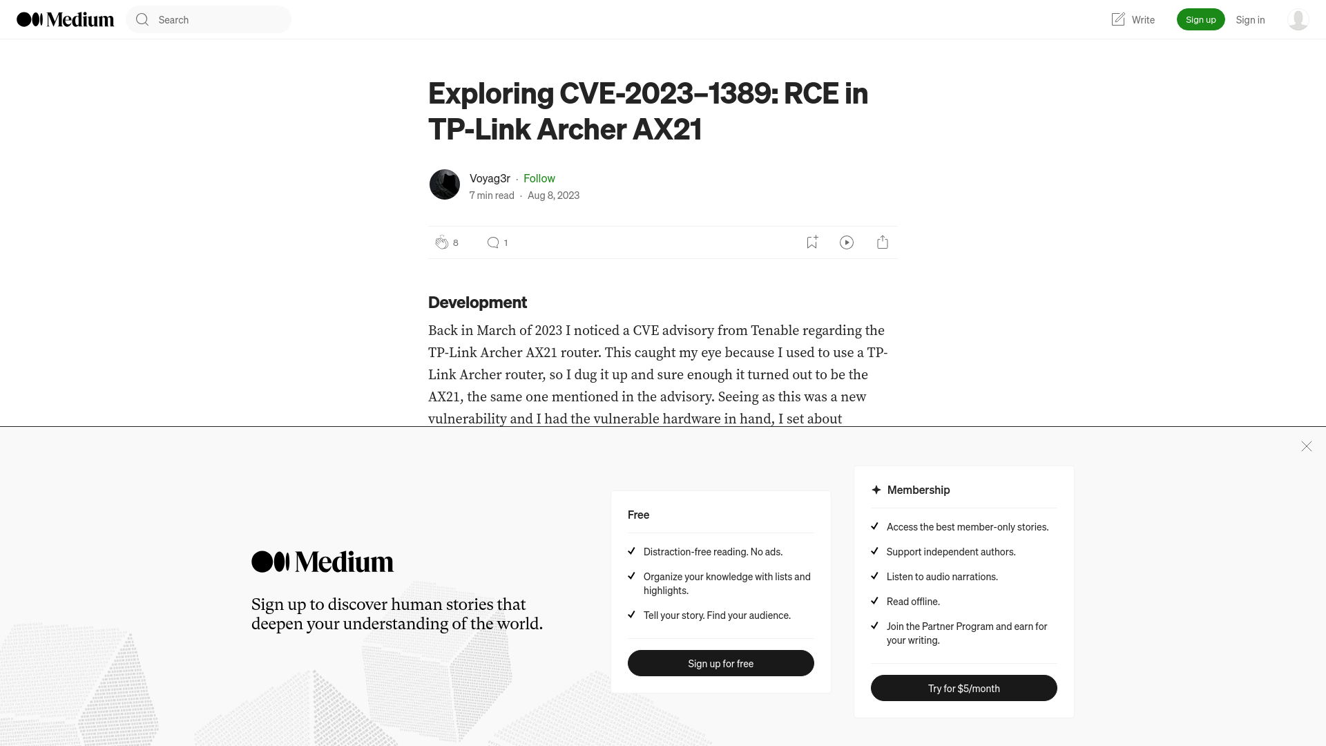Click the Distraction-free reading checkbox
This screenshot has height=746, width=1326.
click(x=632, y=550)
